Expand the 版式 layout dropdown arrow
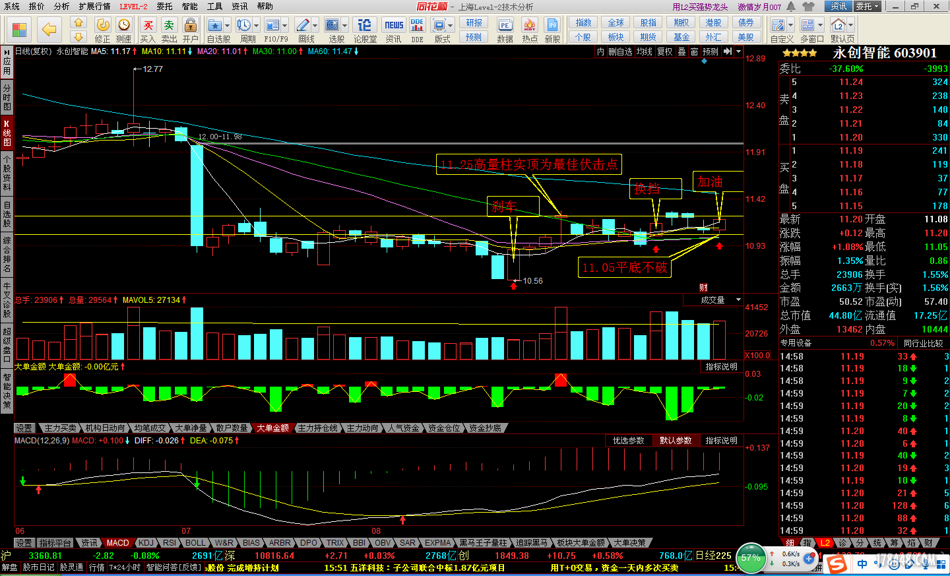The image size is (950, 576). click(451, 26)
